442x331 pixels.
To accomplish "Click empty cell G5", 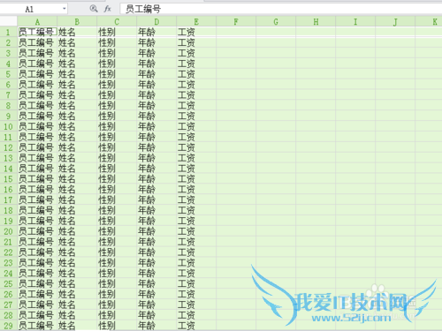I will tap(276, 74).
